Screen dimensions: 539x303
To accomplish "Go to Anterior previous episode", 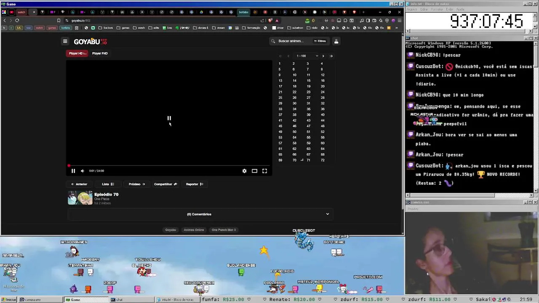I will point(79,184).
